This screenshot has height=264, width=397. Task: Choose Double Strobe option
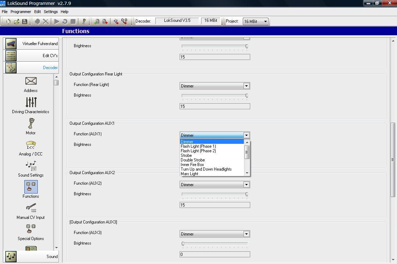tap(212, 160)
